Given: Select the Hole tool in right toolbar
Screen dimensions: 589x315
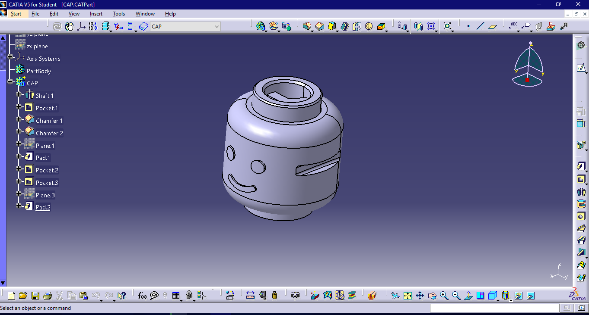Looking at the screenshot, I should 581,216.
